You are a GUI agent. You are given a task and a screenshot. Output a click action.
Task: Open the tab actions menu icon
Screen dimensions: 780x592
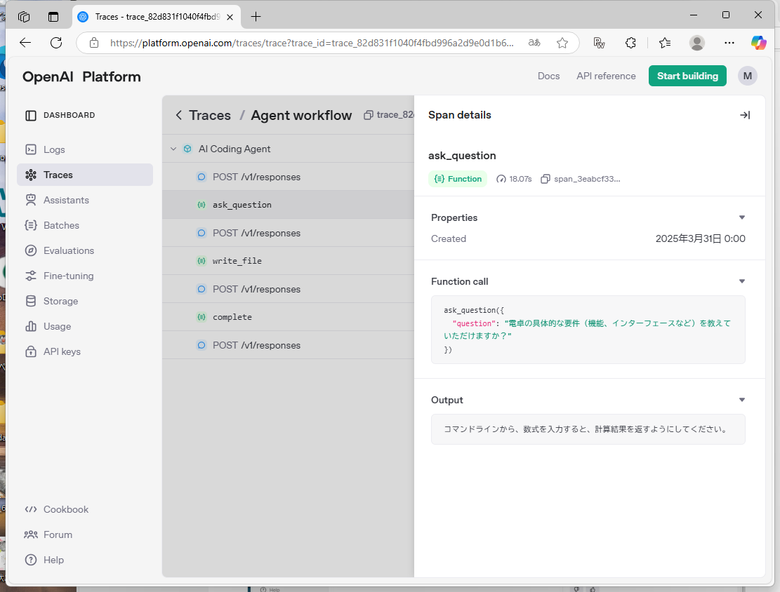tap(53, 16)
